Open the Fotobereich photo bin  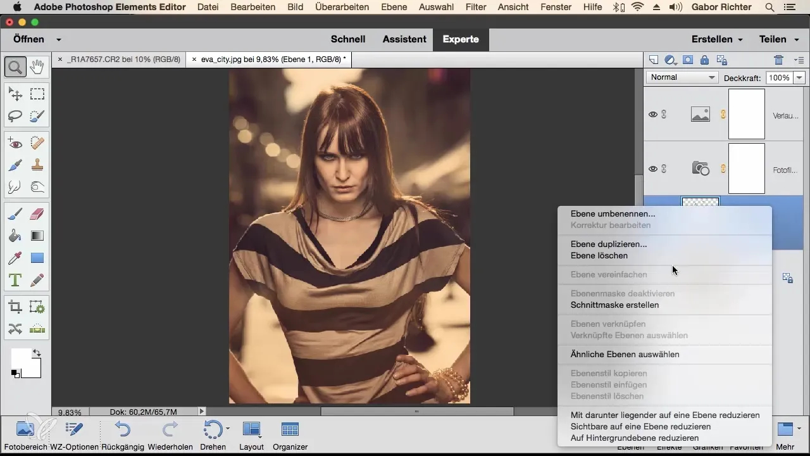pos(25,434)
